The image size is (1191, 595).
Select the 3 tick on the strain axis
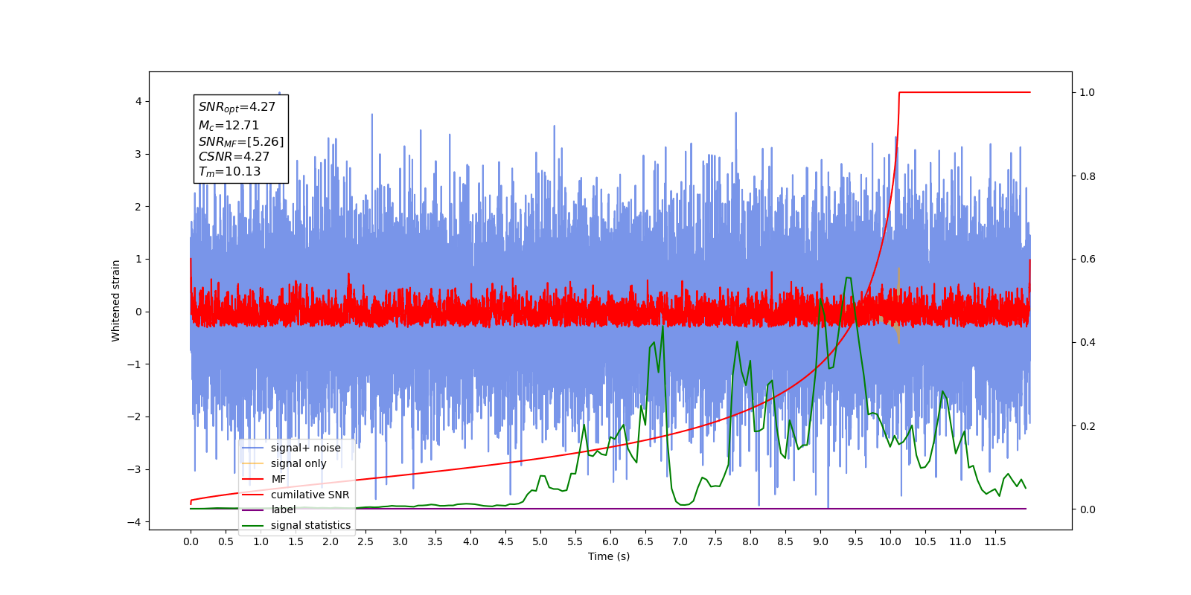click(x=138, y=154)
